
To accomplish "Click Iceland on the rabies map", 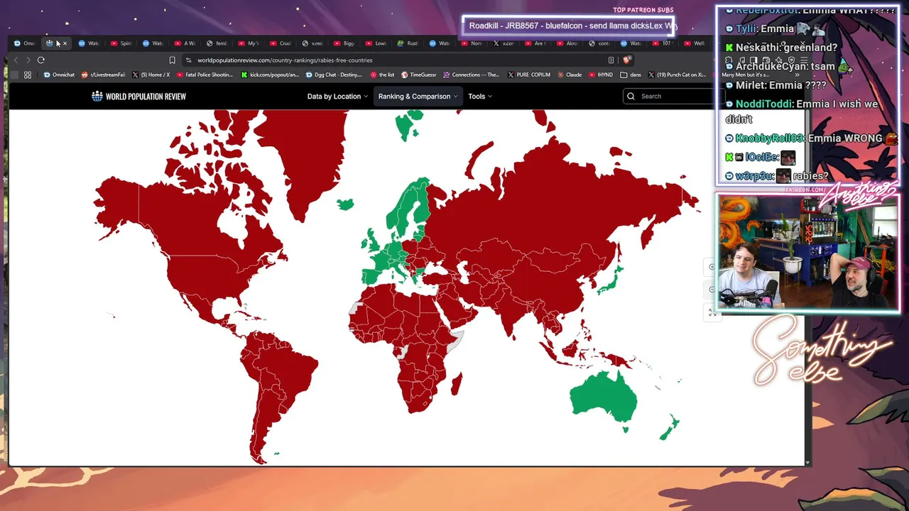I will (x=345, y=205).
